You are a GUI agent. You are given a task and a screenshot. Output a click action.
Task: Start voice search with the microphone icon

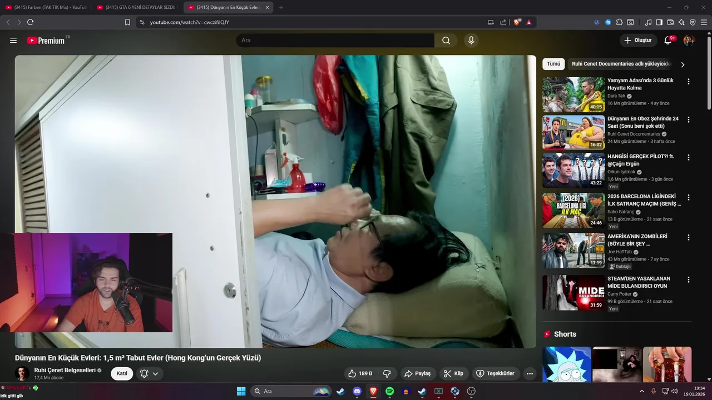click(x=471, y=41)
